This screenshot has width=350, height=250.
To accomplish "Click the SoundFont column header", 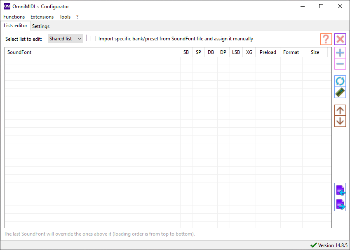I will click(92, 52).
